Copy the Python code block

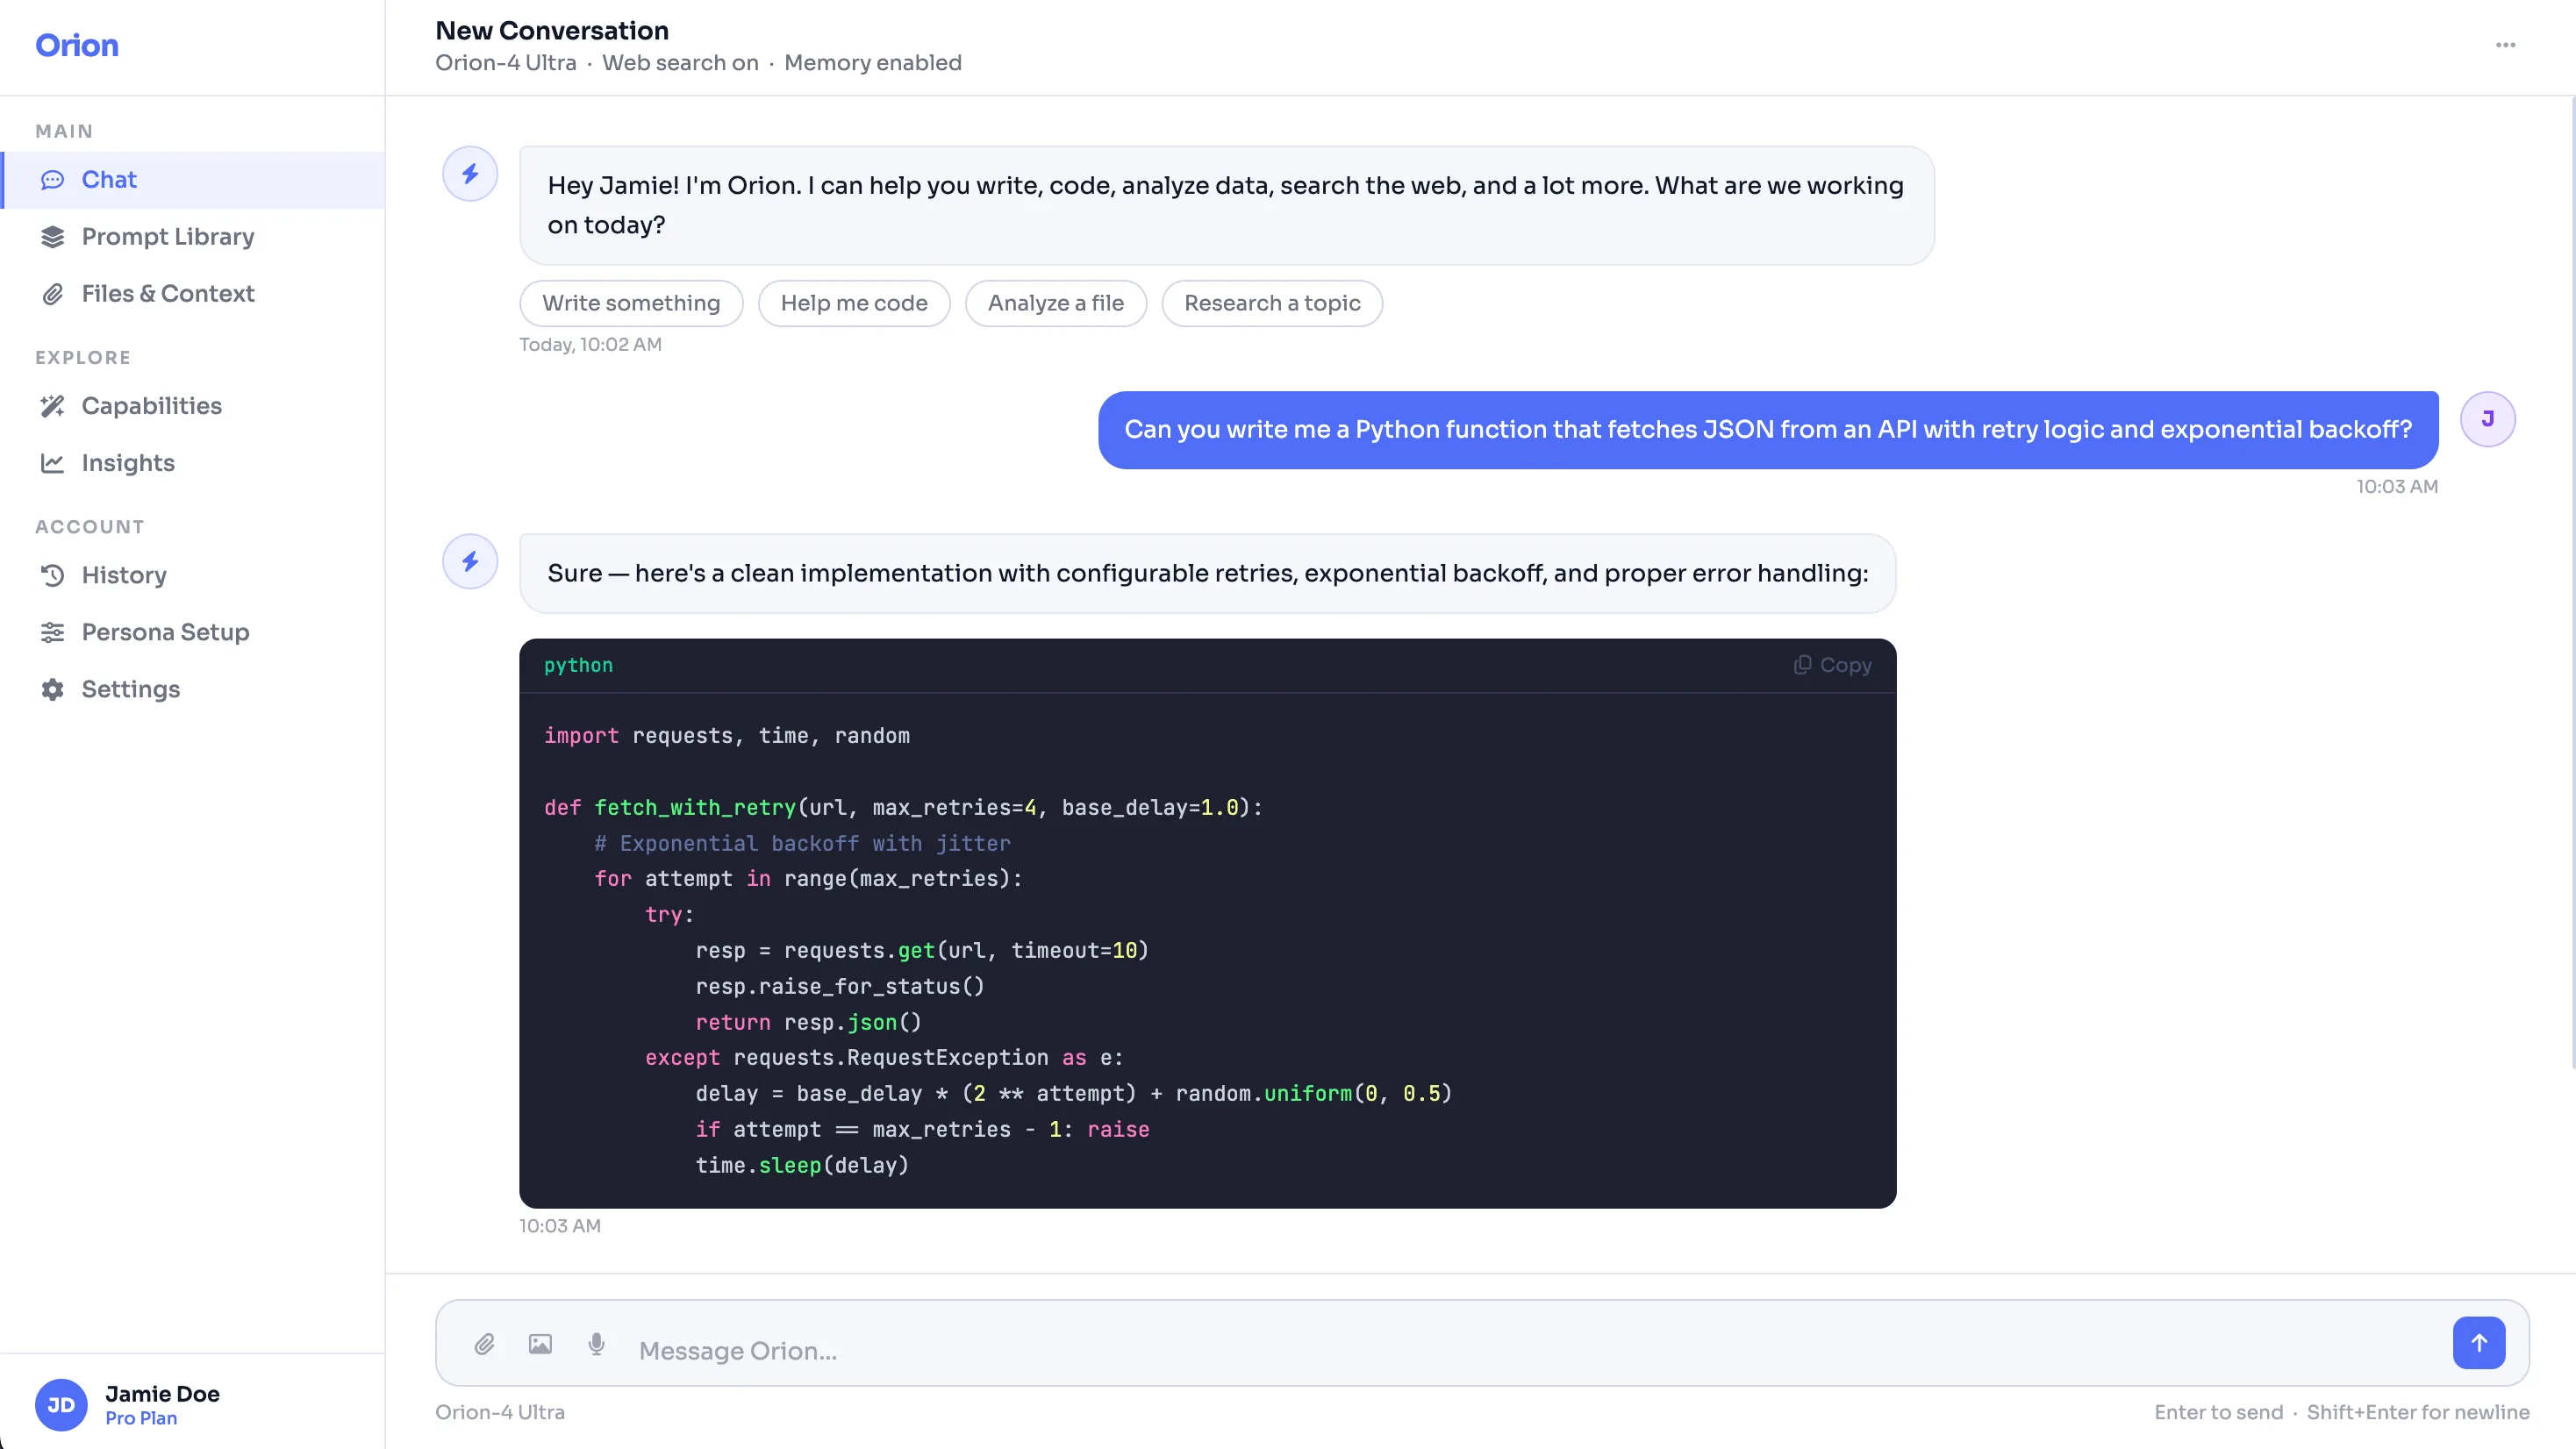coord(1832,665)
